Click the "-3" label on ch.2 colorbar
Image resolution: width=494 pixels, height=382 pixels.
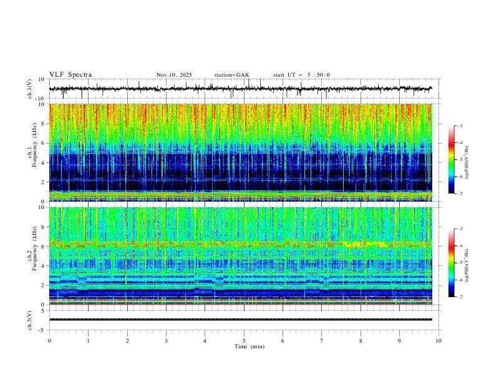460,229
